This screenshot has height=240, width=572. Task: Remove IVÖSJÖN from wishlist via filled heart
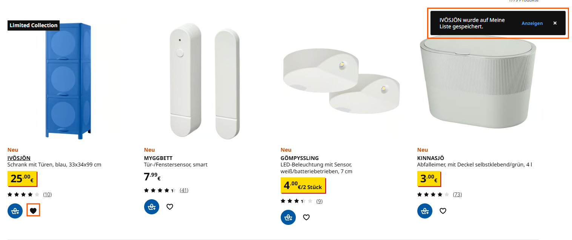pyautogui.click(x=33, y=211)
